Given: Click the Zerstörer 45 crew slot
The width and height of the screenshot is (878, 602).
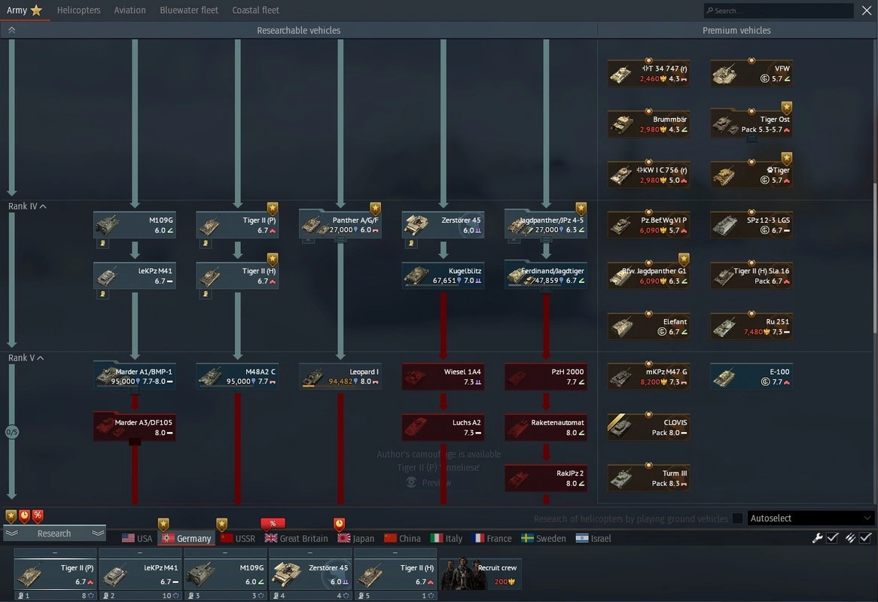Looking at the screenshot, I should pos(310,574).
